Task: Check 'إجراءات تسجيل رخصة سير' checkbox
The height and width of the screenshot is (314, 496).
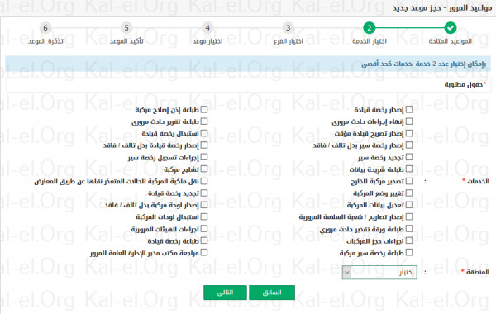Action: (x=204, y=157)
